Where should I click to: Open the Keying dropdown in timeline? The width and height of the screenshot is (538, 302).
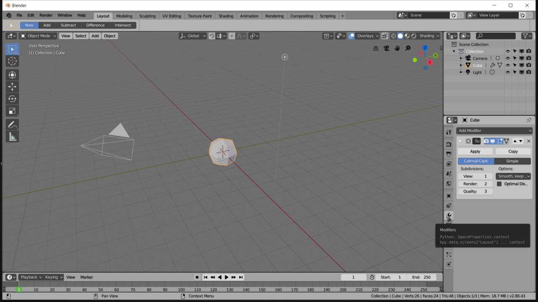tap(54, 277)
